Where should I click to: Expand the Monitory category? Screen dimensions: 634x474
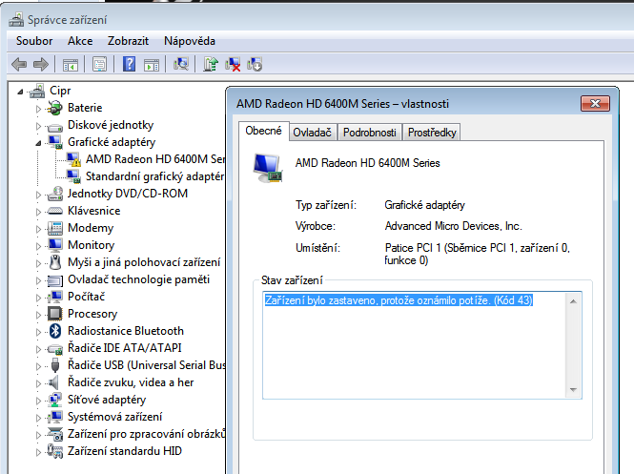pos(38,246)
